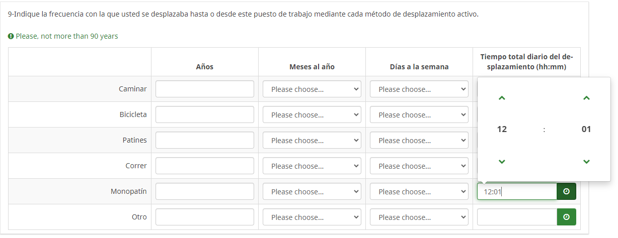Expand Días a la semana dropdown for Otro
Image resolution: width=618 pixels, height=238 pixels.
(419, 217)
